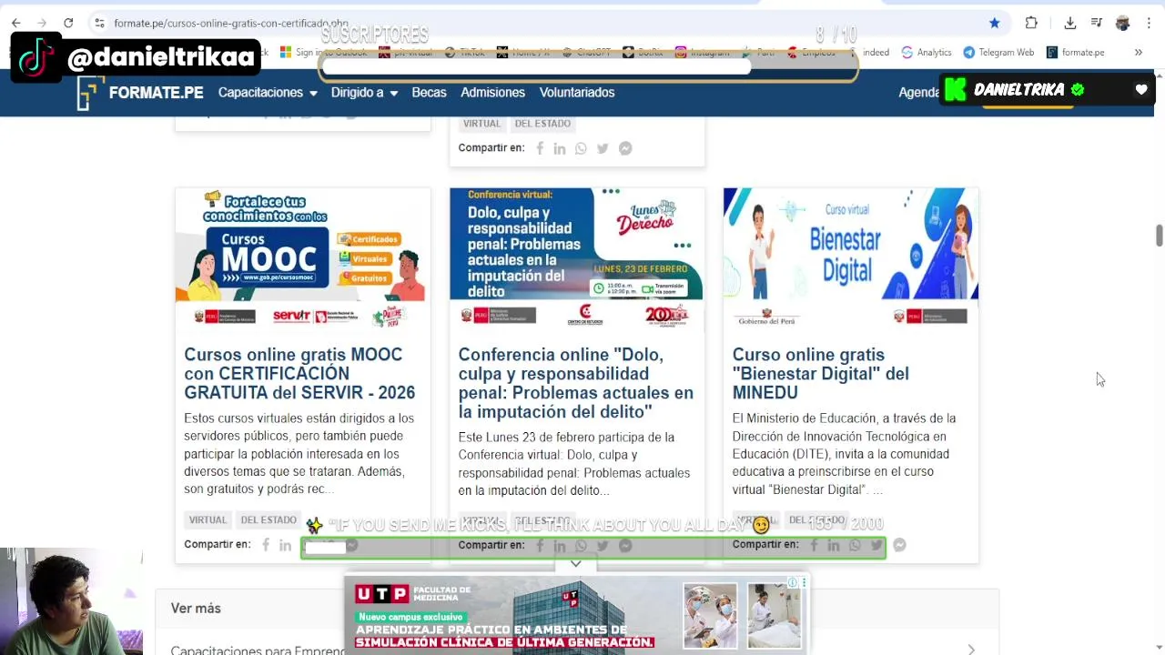
Task: Open the formate.pe bookmark
Action: pos(1075,53)
